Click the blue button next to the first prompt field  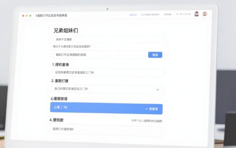(x=155, y=55)
